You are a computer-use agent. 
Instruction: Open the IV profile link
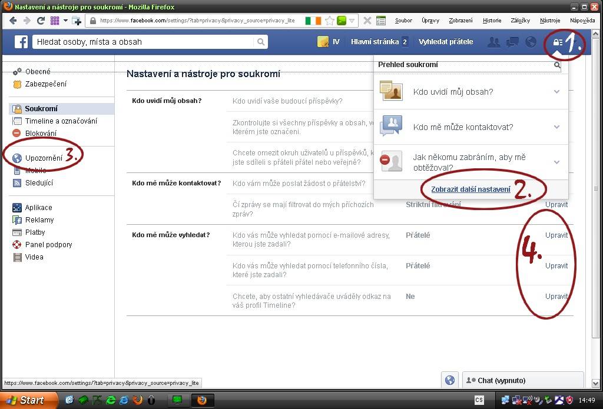click(336, 42)
